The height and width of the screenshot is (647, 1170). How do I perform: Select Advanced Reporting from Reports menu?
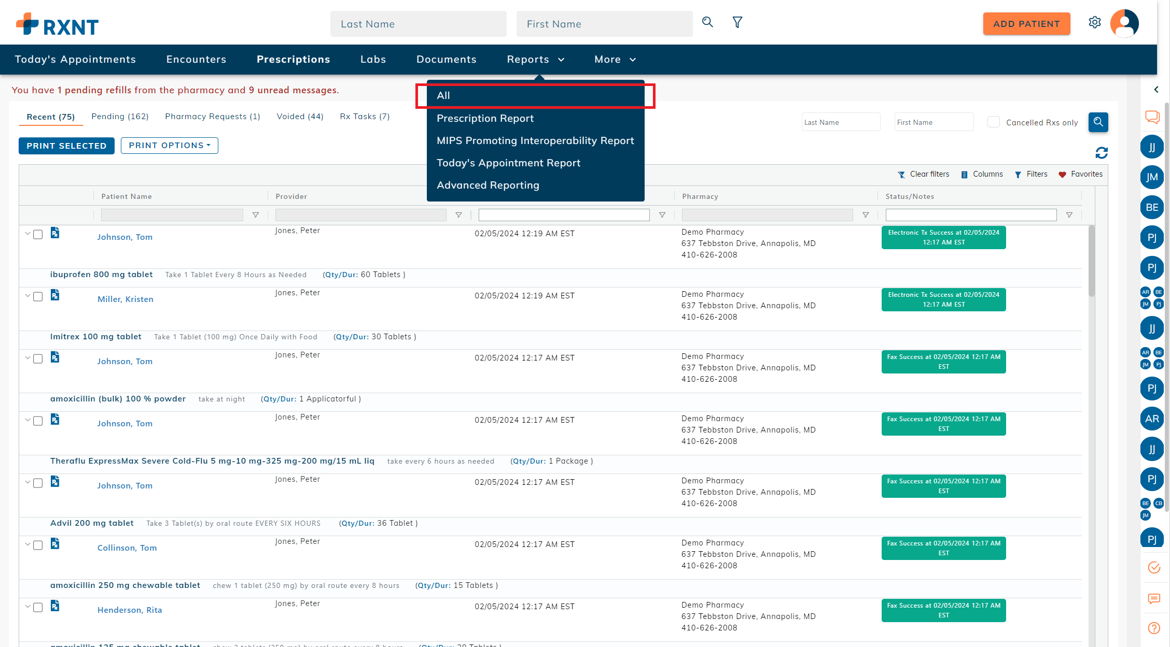click(x=487, y=185)
